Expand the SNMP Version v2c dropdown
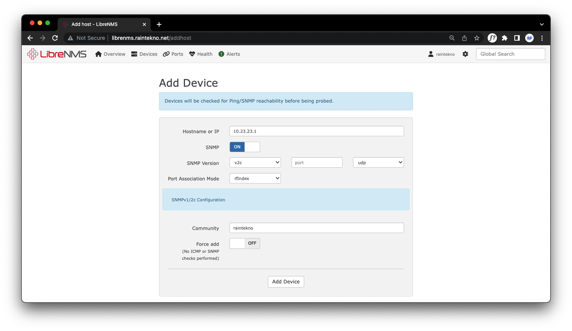The image size is (572, 331). click(x=255, y=163)
